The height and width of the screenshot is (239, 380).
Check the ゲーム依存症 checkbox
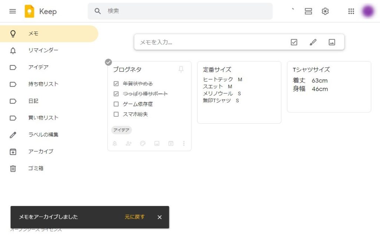[116, 104]
